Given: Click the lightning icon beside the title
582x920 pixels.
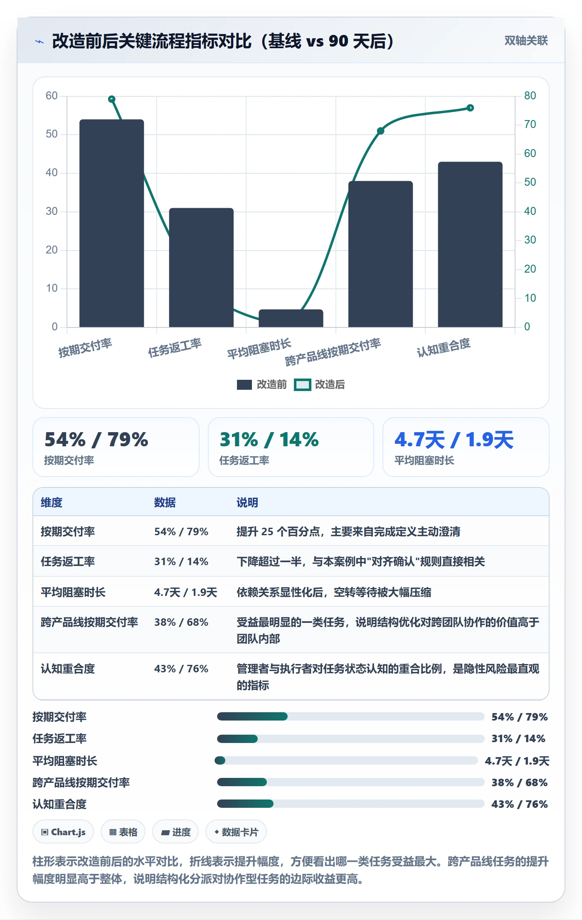Looking at the screenshot, I should click(x=39, y=42).
